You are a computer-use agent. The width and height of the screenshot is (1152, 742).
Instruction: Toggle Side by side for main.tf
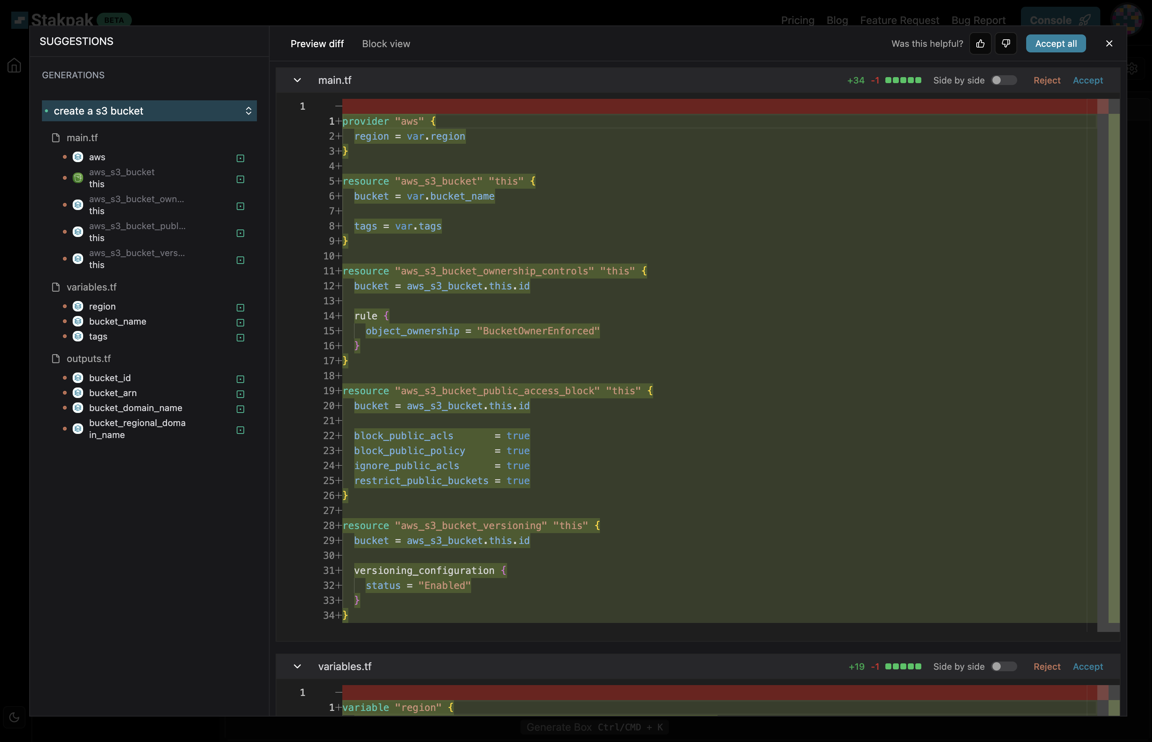[1004, 80]
